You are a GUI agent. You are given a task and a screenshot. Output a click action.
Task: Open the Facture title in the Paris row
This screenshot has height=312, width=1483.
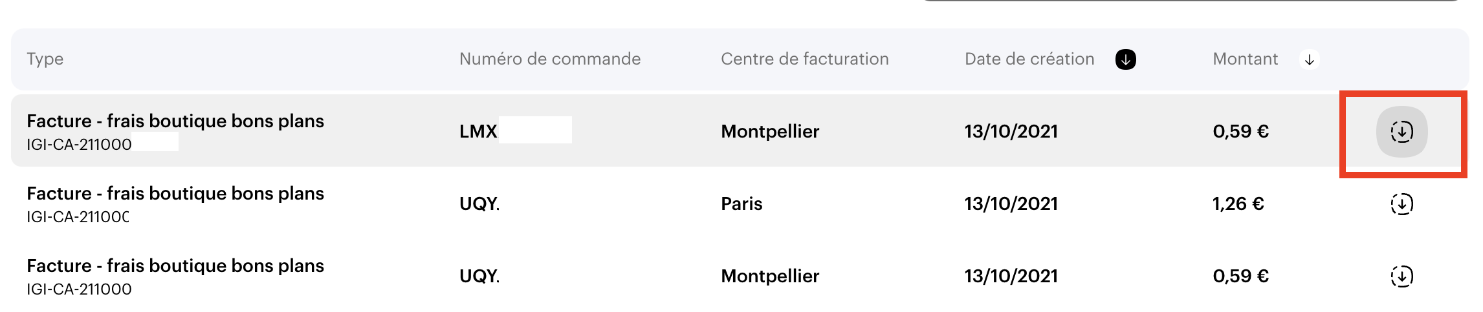coord(175,194)
